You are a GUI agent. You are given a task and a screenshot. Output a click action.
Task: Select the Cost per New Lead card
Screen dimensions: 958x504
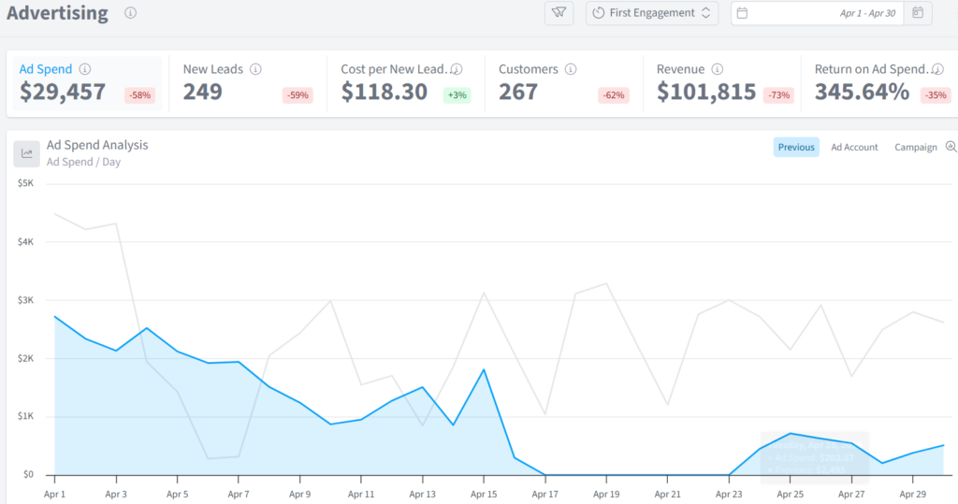click(406, 84)
